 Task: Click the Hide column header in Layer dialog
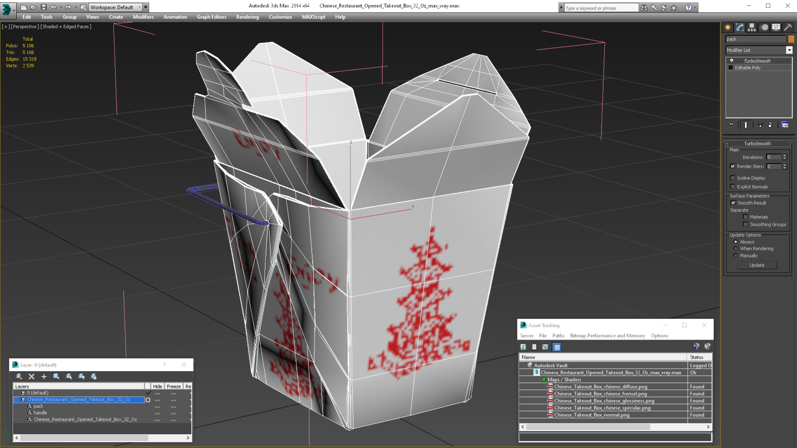(x=157, y=386)
